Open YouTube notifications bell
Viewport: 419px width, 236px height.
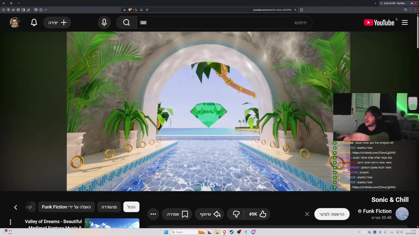tap(34, 22)
